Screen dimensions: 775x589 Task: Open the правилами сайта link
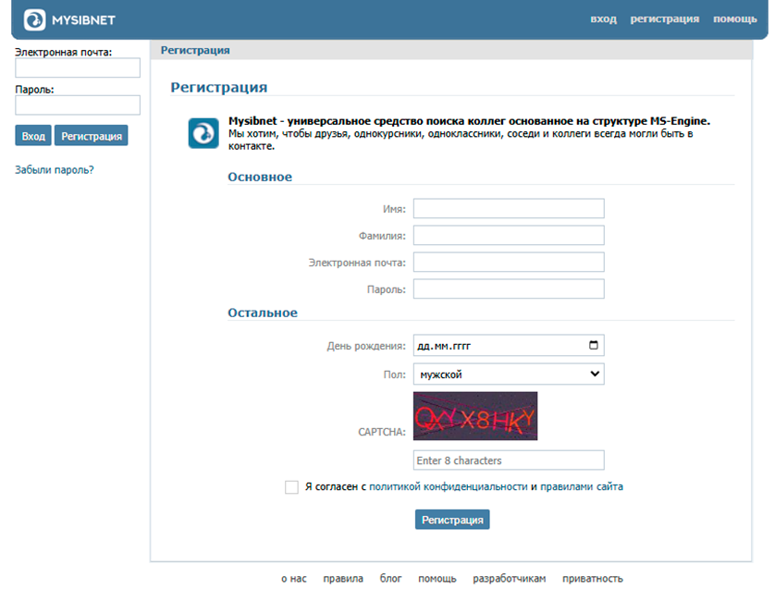tap(581, 486)
